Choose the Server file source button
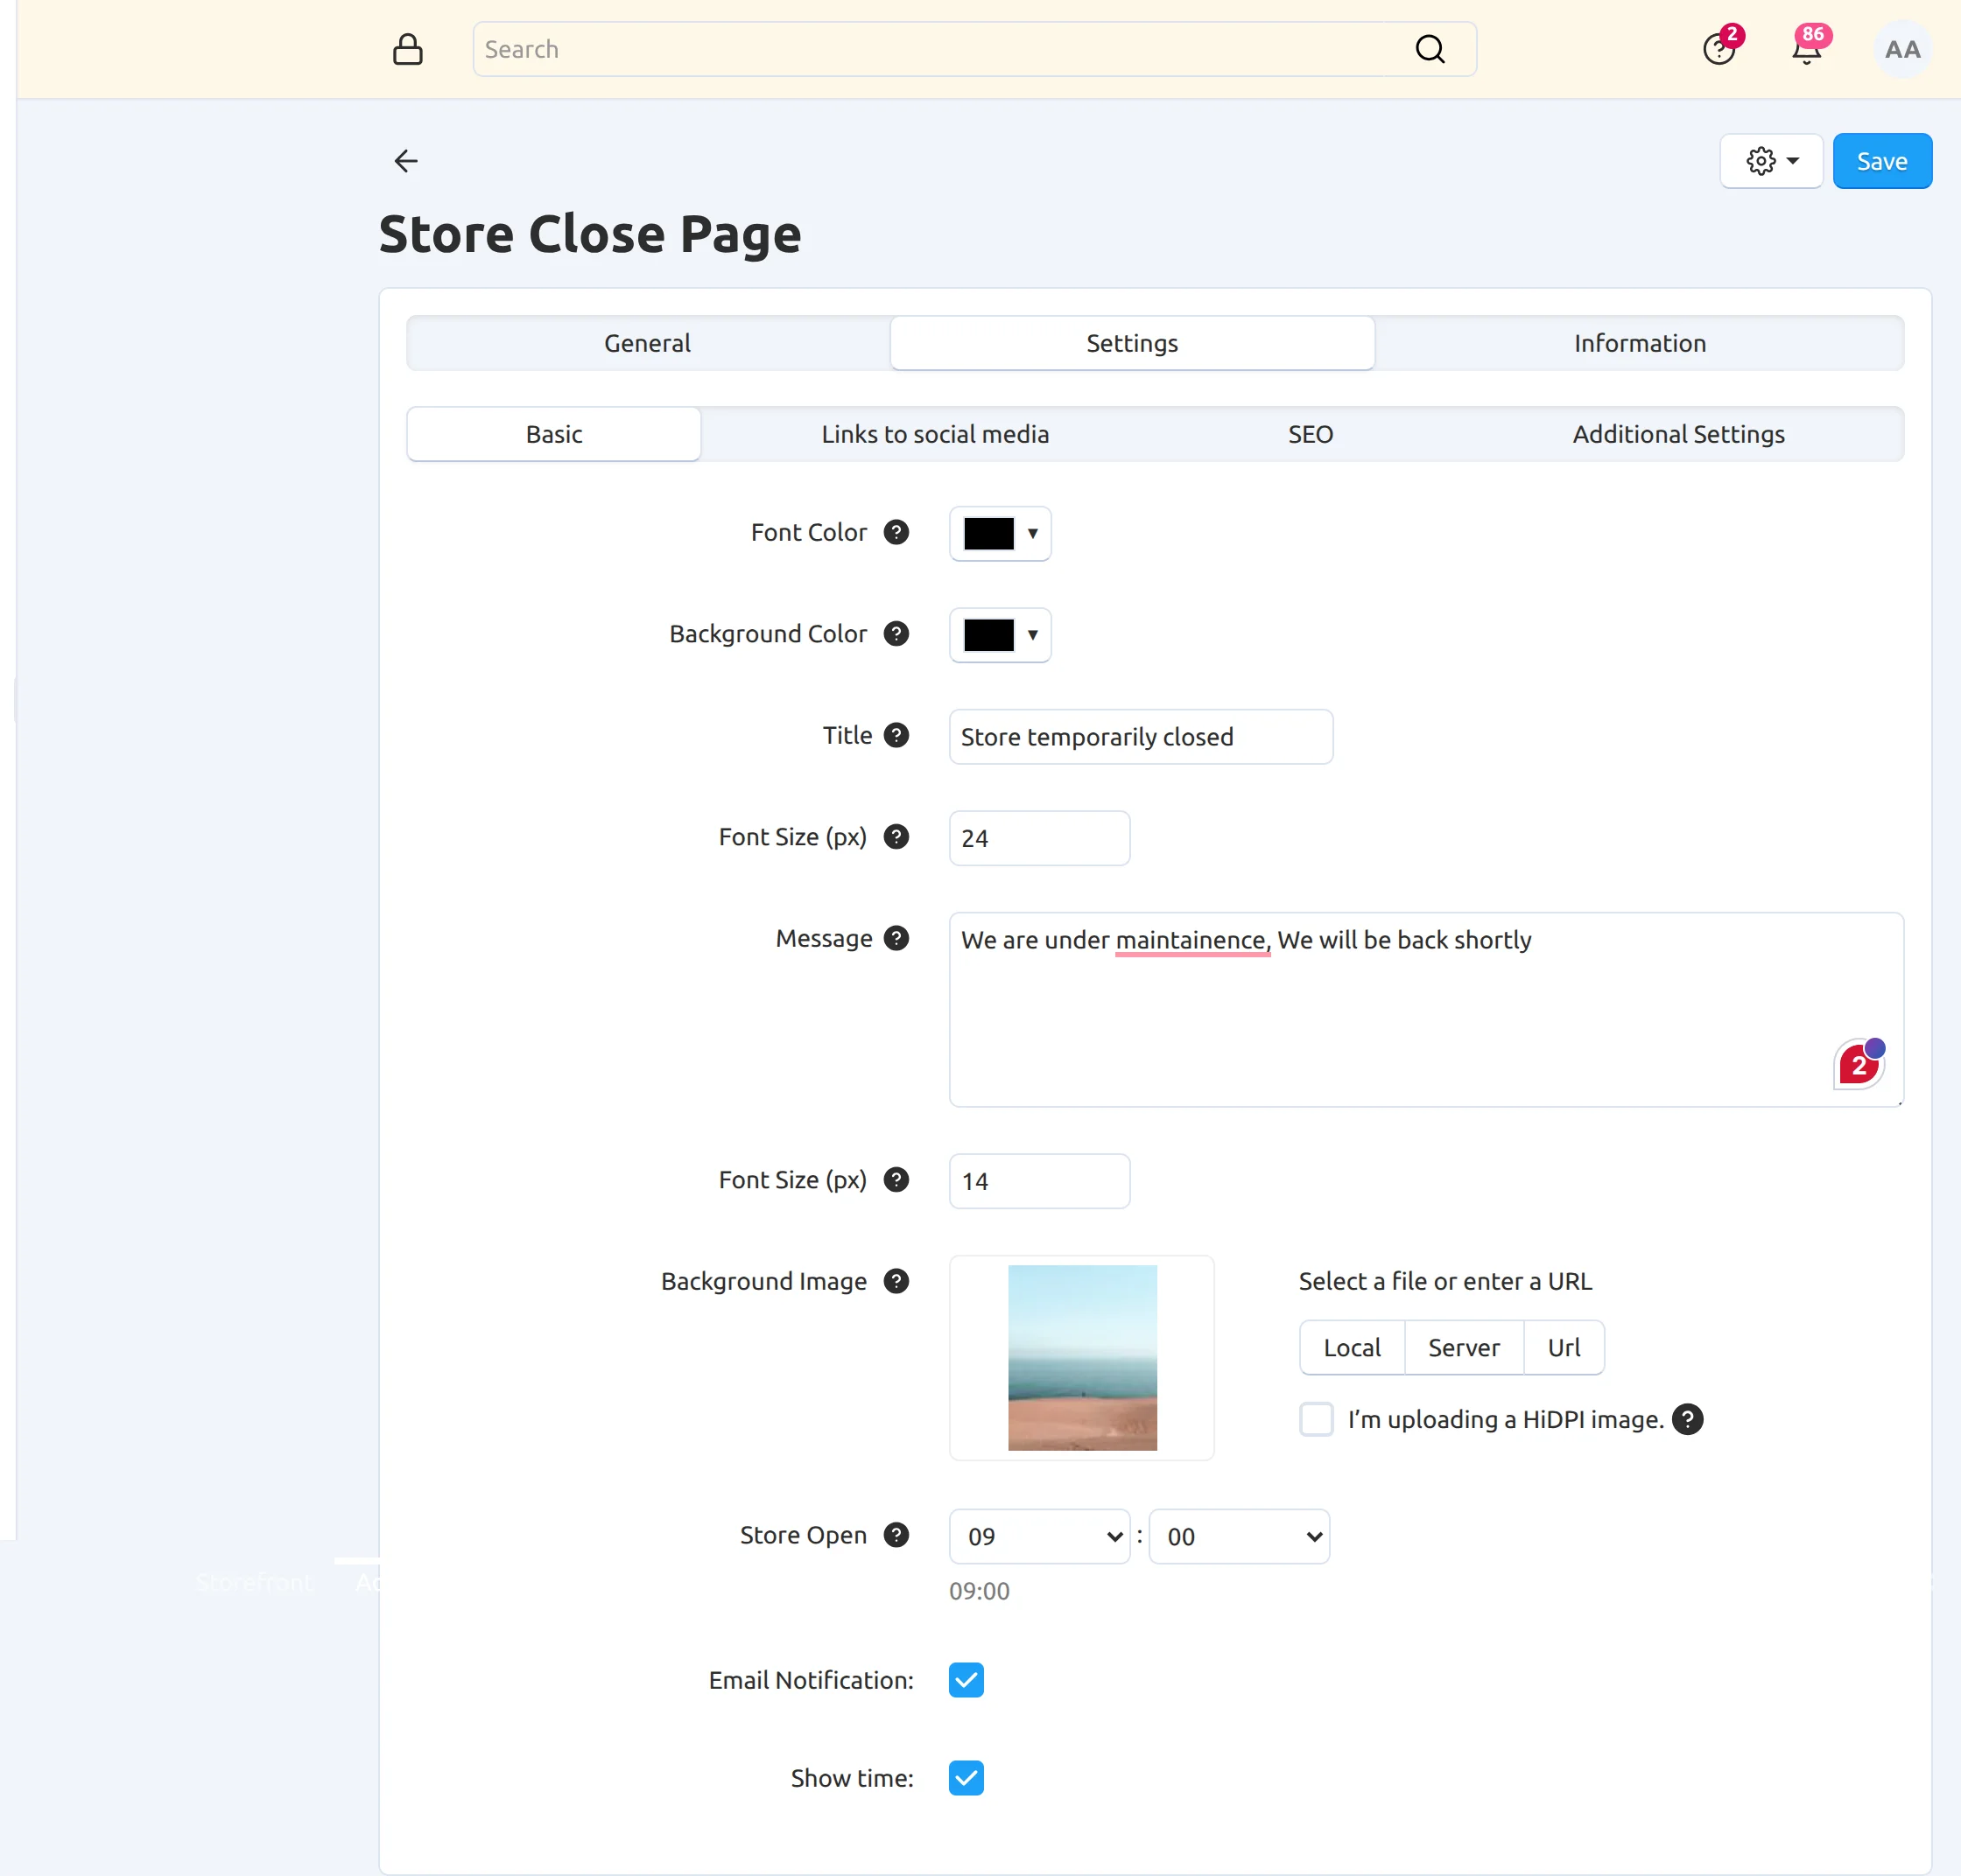The height and width of the screenshot is (1876, 1961). tap(1464, 1347)
